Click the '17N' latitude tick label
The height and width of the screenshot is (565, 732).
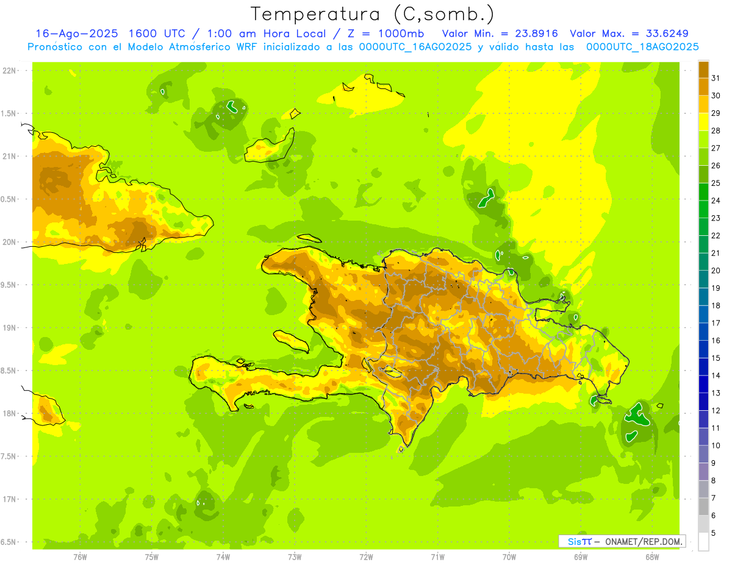click(9, 499)
